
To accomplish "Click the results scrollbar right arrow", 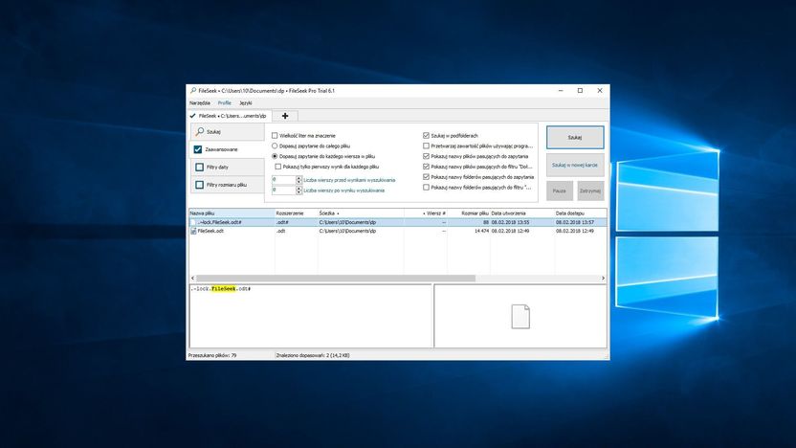I will click(x=603, y=278).
